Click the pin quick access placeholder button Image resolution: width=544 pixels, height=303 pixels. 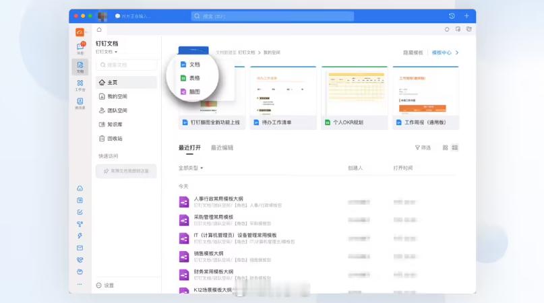[126, 171]
